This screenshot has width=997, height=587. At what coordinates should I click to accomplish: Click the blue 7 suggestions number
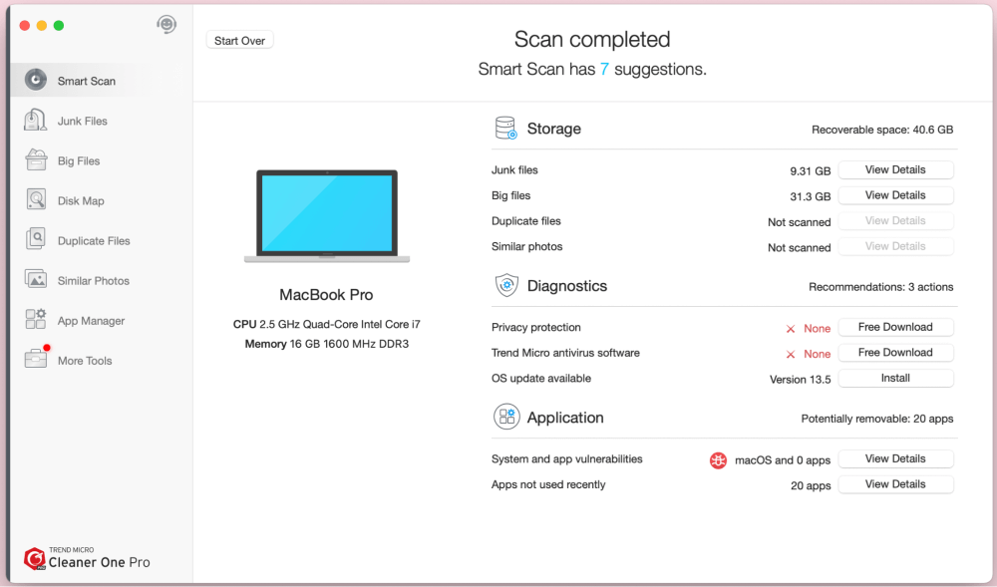604,69
